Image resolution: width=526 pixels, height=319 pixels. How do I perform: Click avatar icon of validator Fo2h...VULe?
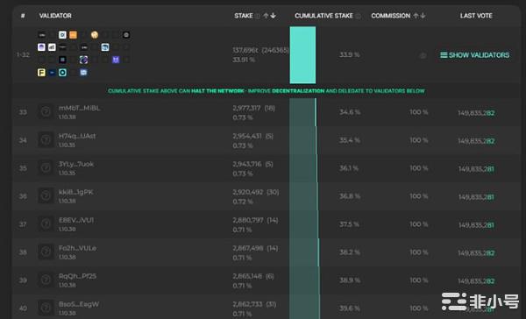click(x=46, y=252)
